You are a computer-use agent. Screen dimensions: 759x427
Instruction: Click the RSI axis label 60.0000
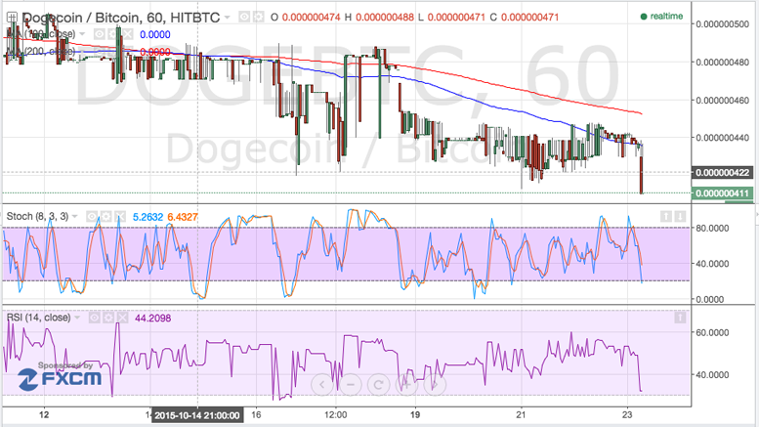coord(712,332)
